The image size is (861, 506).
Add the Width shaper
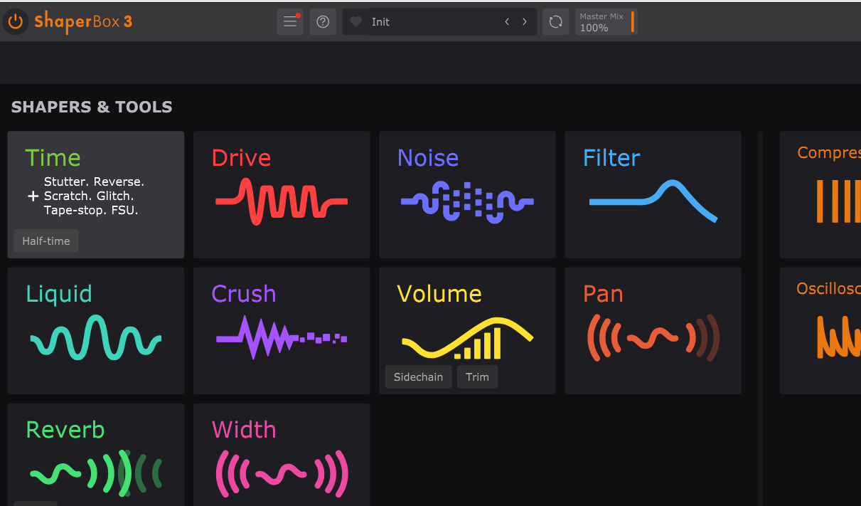pos(282,455)
